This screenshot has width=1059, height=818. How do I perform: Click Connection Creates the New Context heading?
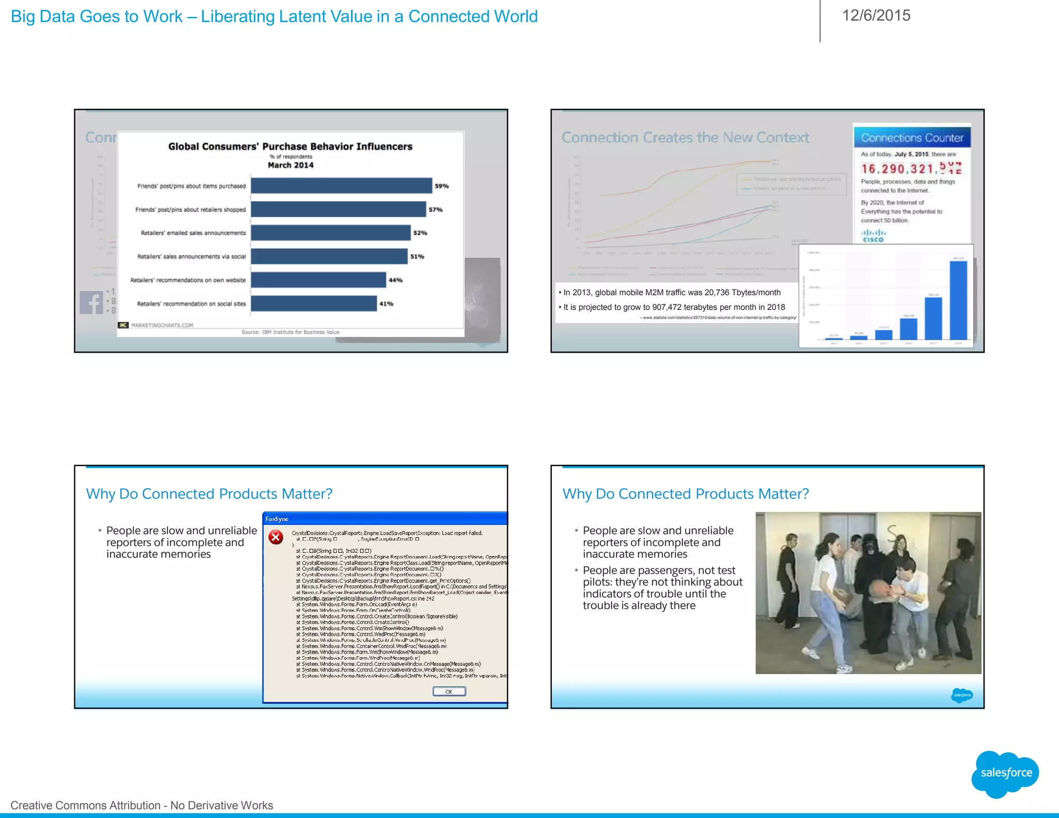(685, 138)
